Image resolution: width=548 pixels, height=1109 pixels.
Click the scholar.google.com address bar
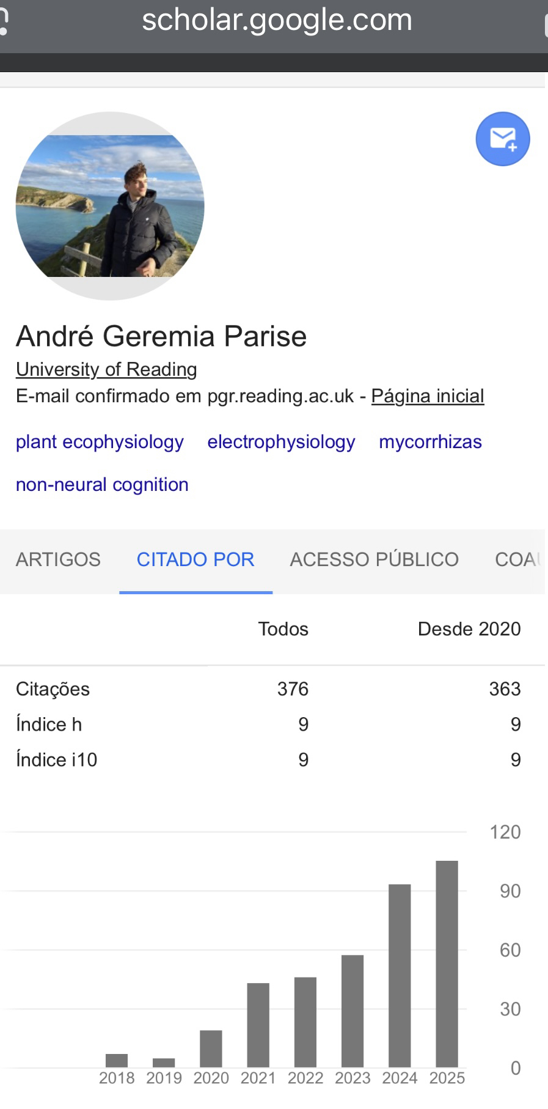(277, 20)
